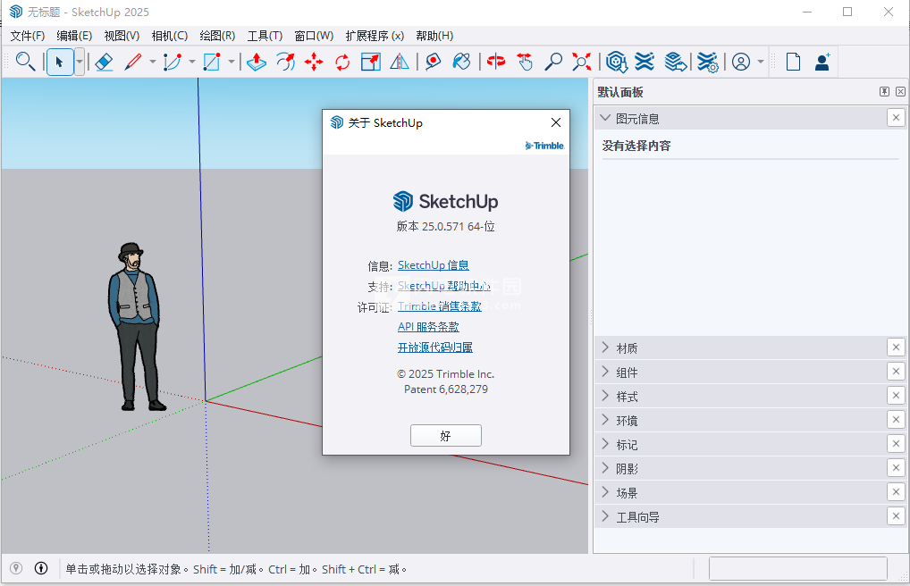Open the dropdown arrow beside Arc tool
Viewport: 910px width, 586px height.
point(192,62)
